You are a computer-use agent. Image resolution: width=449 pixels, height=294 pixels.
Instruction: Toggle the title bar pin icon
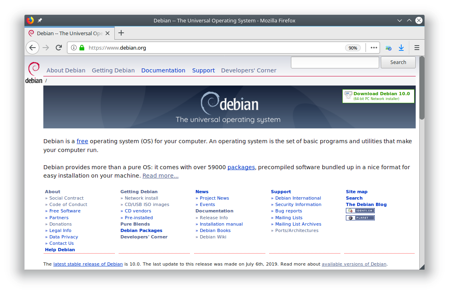(x=40, y=20)
